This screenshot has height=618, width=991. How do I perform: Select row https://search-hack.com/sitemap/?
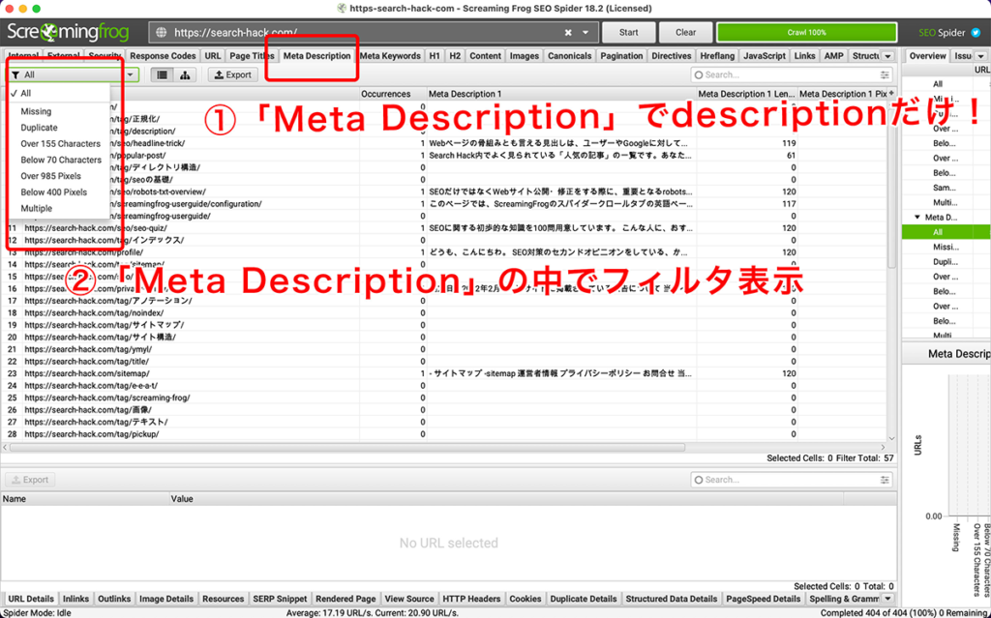[444, 373]
